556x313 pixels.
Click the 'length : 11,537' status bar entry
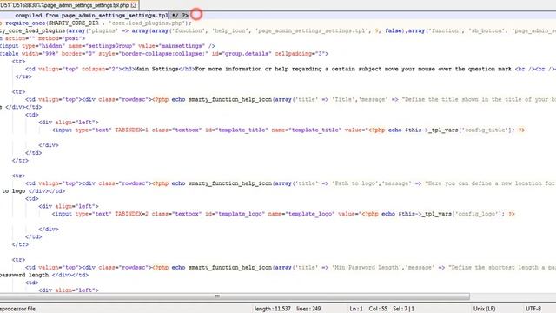[272, 309]
